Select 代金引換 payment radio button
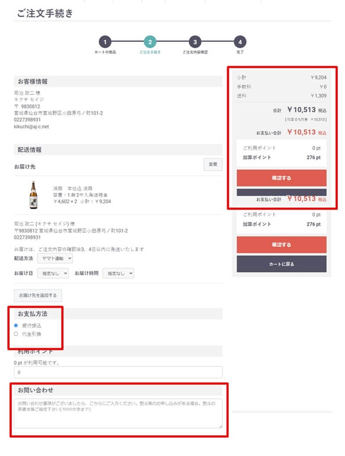This screenshot has width=345, height=456. 16,334
